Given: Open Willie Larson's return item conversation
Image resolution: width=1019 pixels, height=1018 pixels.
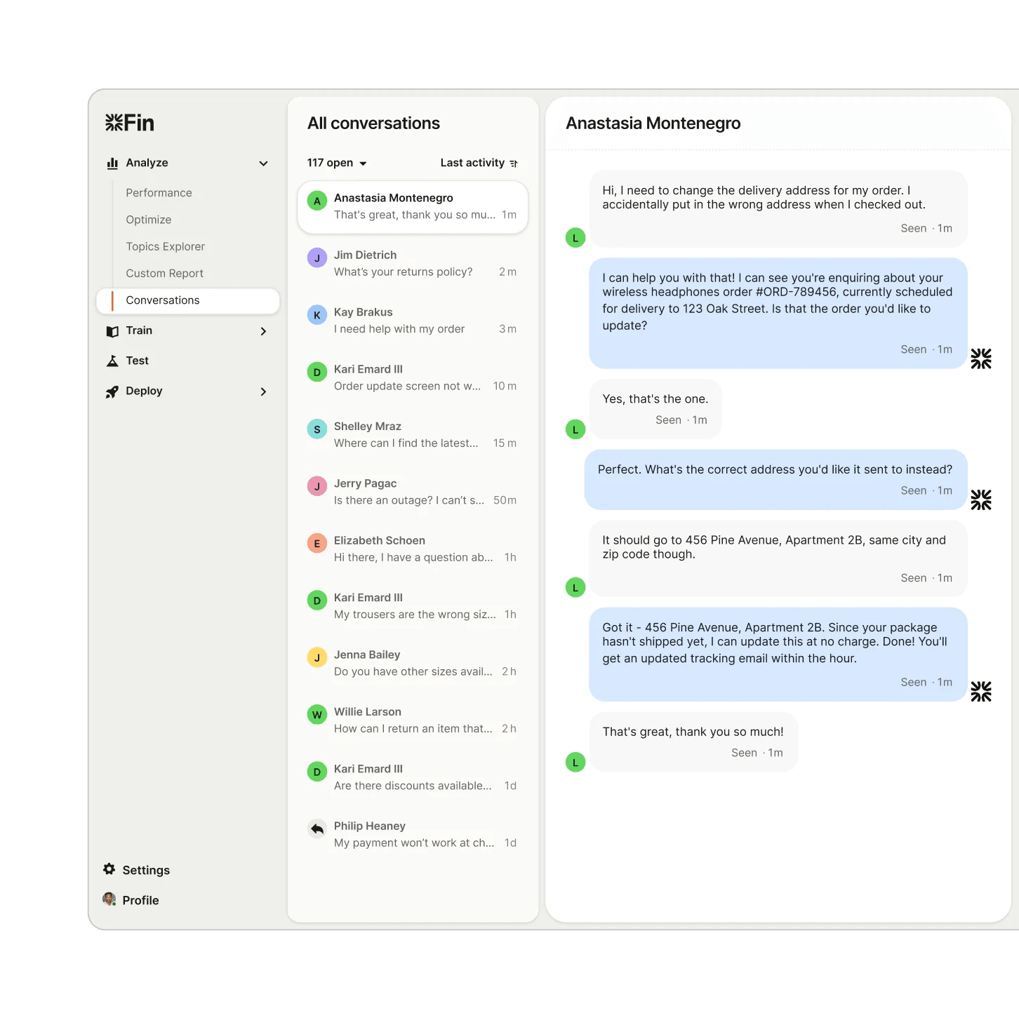Looking at the screenshot, I should pyautogui.click(x=412, y=721).
